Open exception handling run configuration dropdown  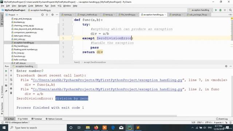coord(200,10)
